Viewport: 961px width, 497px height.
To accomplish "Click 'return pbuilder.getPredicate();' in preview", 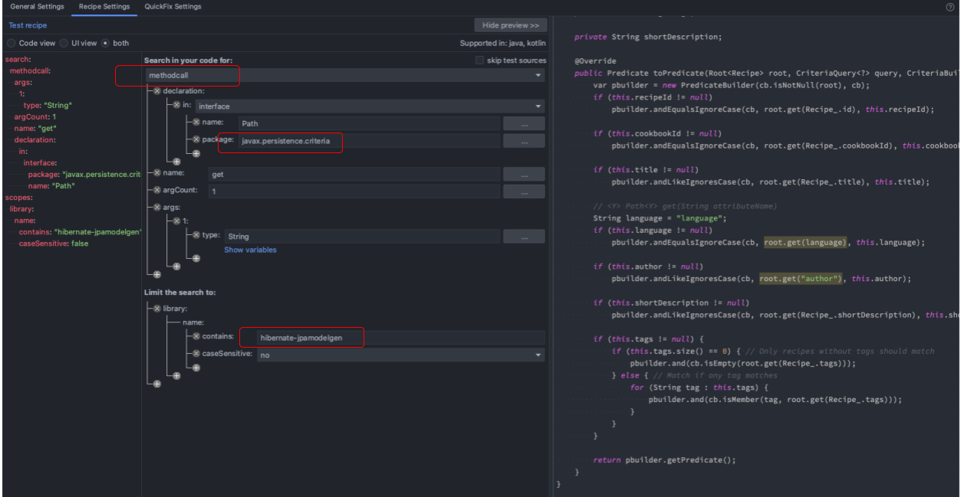I will [x=664, y=460].
